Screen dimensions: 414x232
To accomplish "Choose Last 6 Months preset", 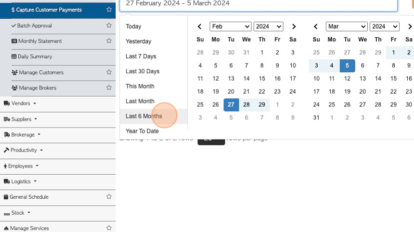I will point(154,116).
